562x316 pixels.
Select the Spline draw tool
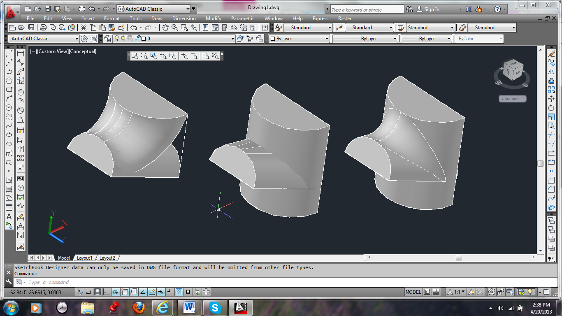9,126
